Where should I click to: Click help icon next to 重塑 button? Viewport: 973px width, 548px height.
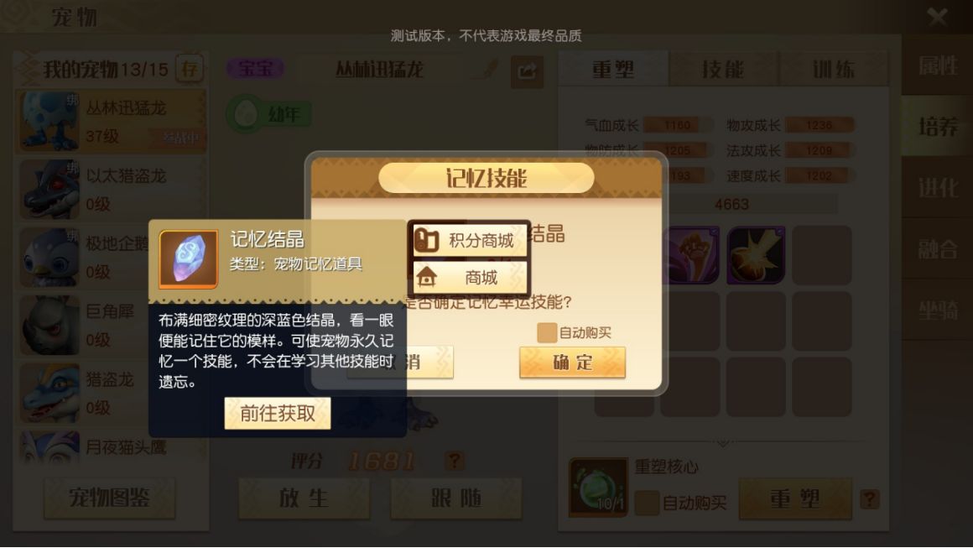869,499
